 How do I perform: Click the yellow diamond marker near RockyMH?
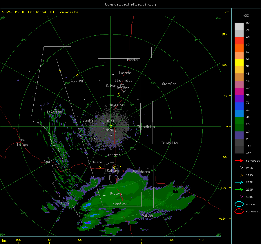[x=77, y=76]
